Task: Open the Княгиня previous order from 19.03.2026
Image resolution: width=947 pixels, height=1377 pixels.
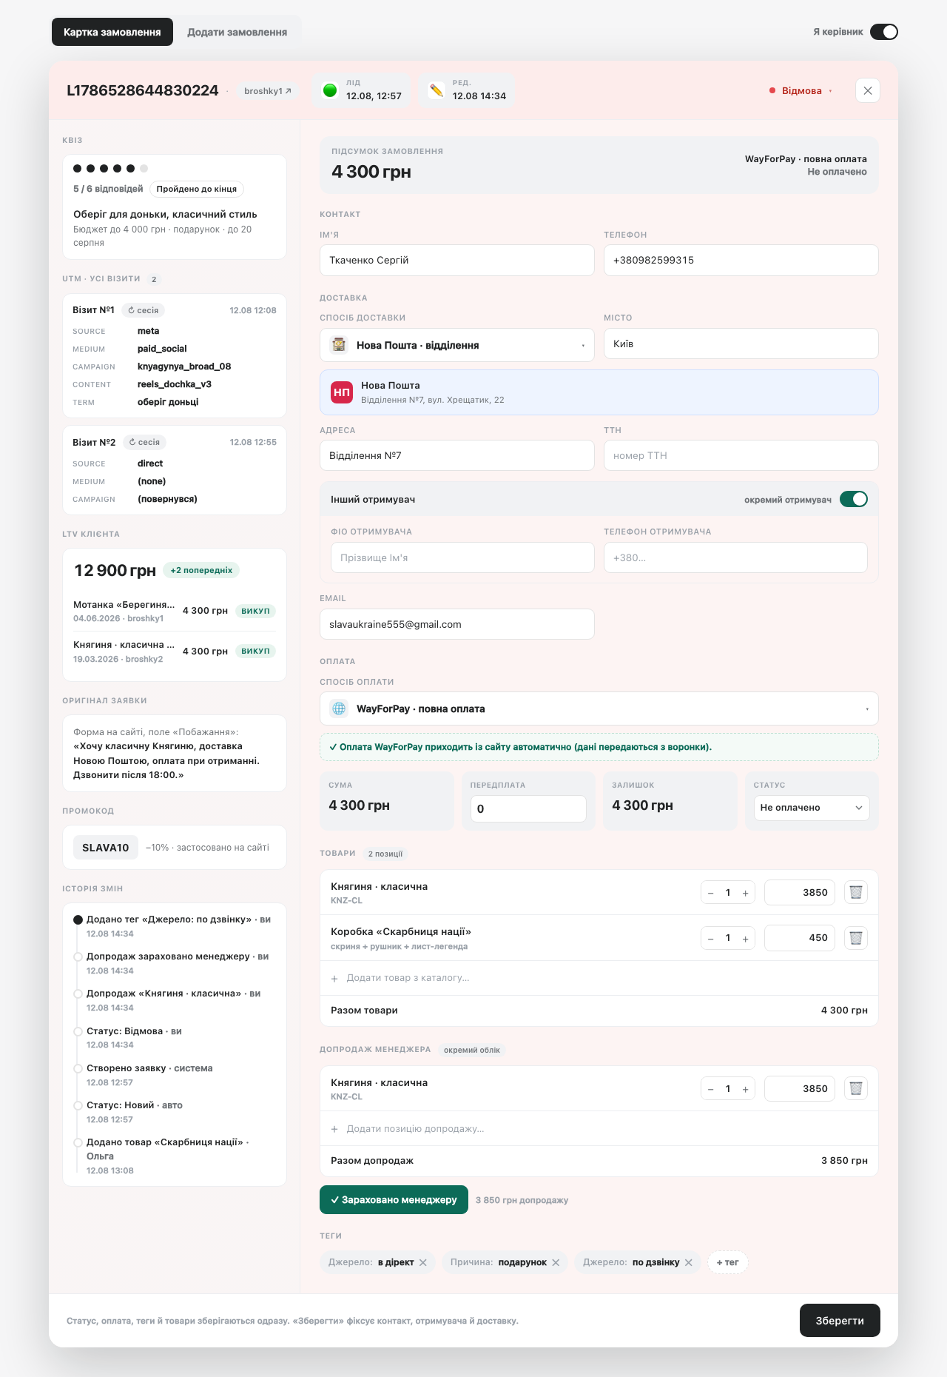Action: (175, 651)
